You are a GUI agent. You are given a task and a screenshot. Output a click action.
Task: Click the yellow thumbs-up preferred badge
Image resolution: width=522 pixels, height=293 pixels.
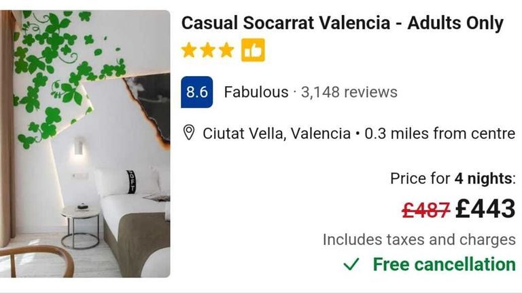[253, 50]
